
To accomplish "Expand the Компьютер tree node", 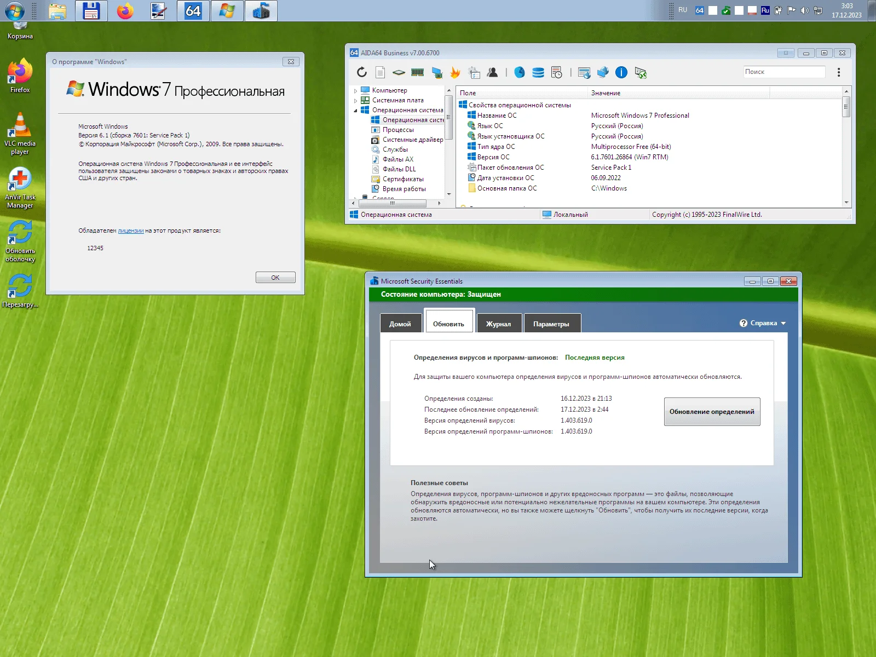I will click(355, 91).
